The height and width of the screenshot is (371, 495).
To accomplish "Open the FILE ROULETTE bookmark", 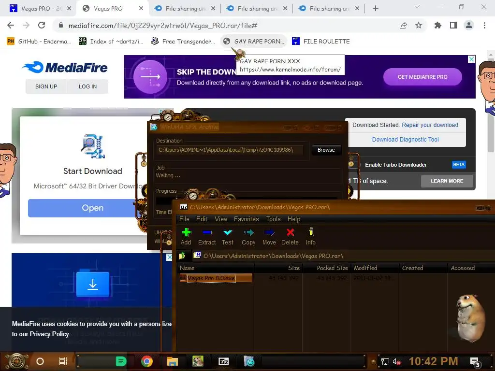I will [321, 42].
